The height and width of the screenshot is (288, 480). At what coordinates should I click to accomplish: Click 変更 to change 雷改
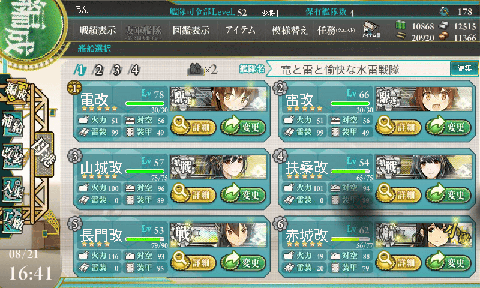[448, 127]
